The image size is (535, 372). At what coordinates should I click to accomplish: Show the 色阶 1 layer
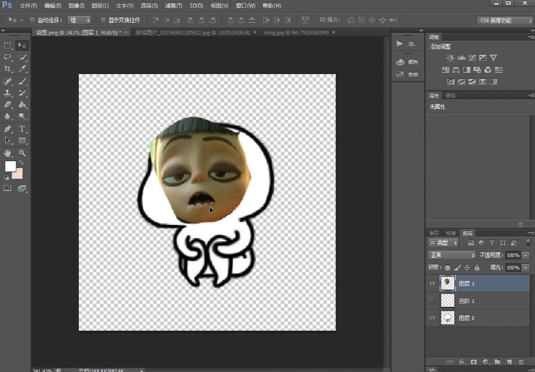point(432,300)
